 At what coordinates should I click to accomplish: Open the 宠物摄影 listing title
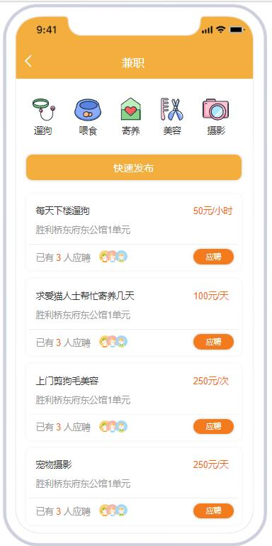point(54,464)
